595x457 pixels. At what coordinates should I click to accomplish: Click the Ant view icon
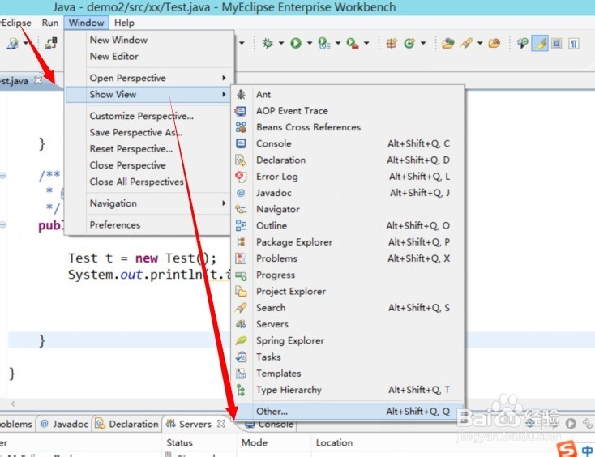coord(241,95)
